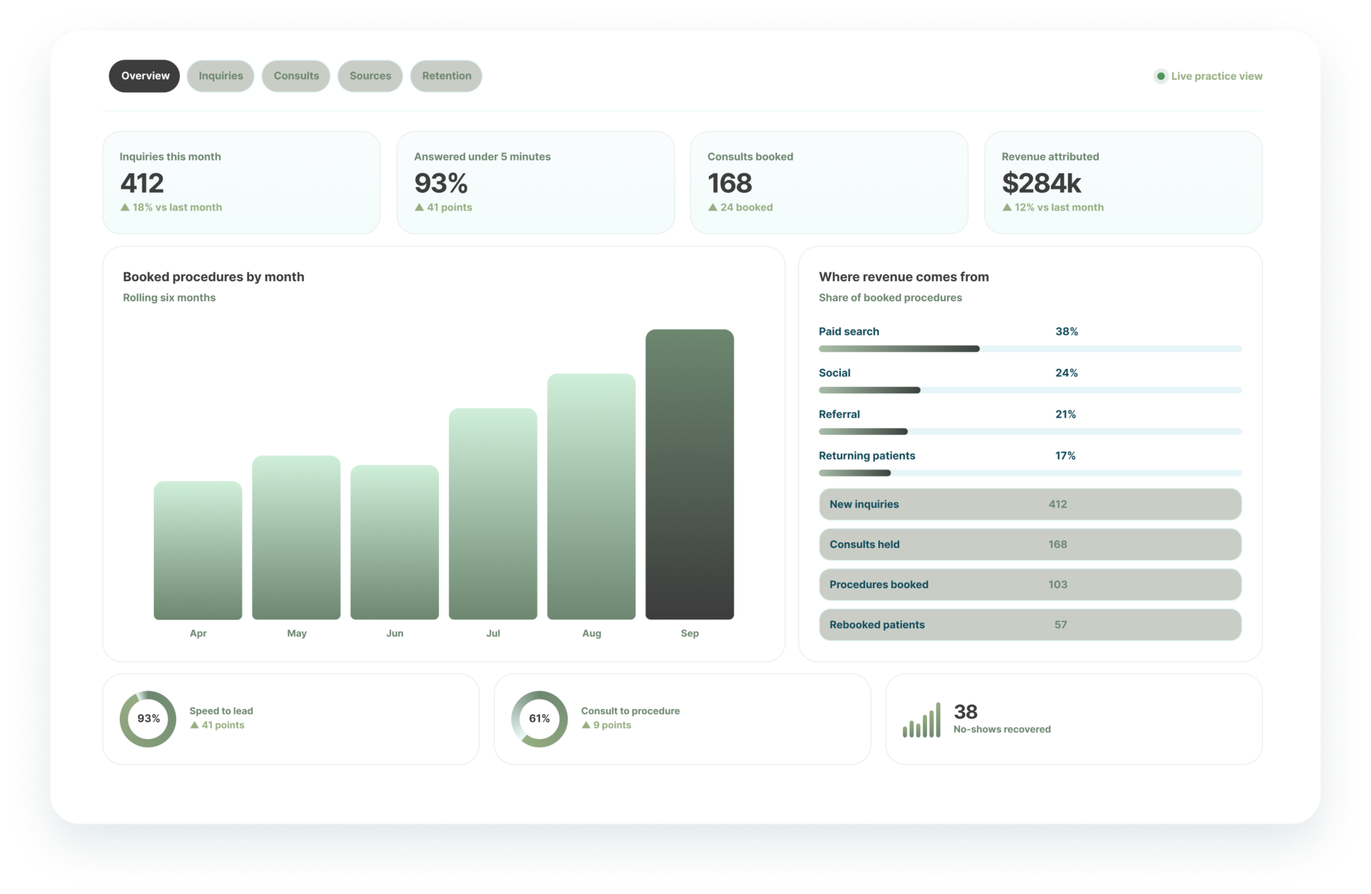This screenshot has width=1371, height=894.
Task: Go to the Sources tab
Action: pyautogui.click(x=370, y=76)
